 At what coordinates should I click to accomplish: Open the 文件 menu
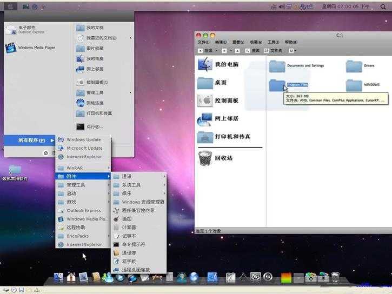pos(204,42)
